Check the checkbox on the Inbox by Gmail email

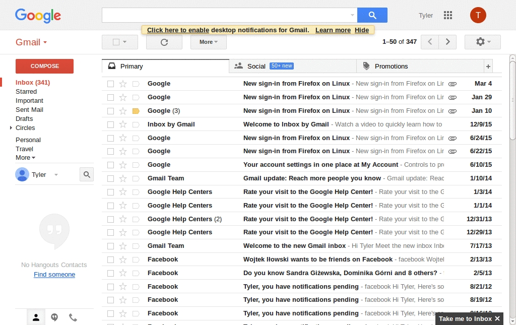pos(110,124)
